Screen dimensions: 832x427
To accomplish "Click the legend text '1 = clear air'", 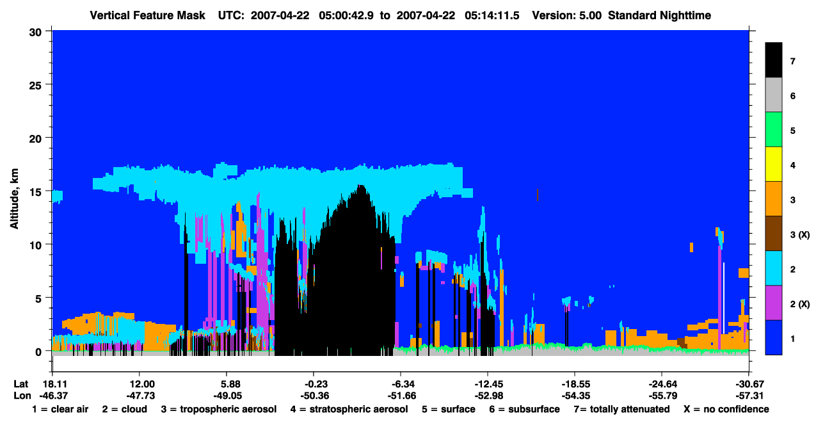I will (60, 409).
